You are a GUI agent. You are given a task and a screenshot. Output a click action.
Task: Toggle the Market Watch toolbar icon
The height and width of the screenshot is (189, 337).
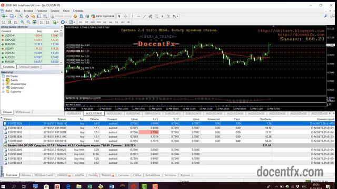(x=21, y=16)
